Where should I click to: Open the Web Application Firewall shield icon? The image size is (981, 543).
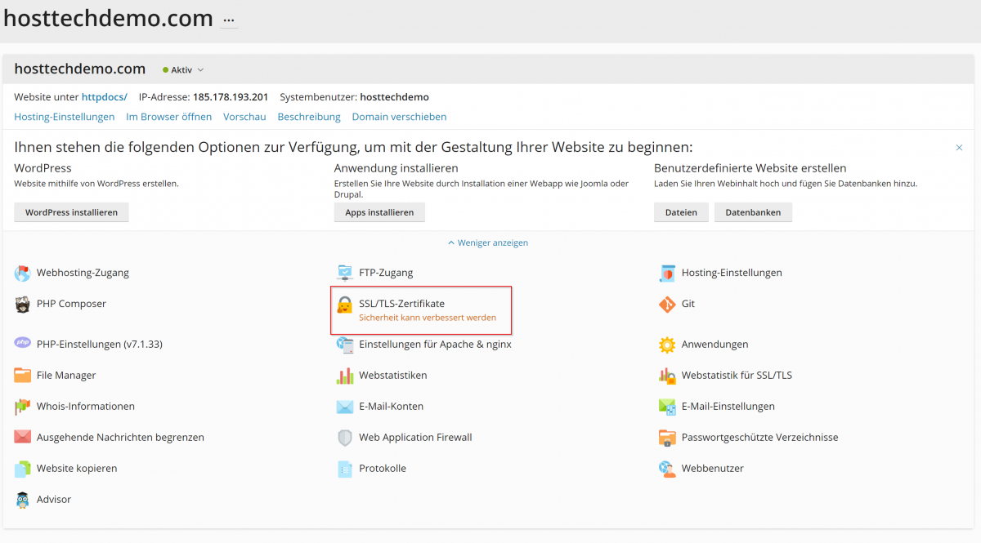tap(345, 438)
